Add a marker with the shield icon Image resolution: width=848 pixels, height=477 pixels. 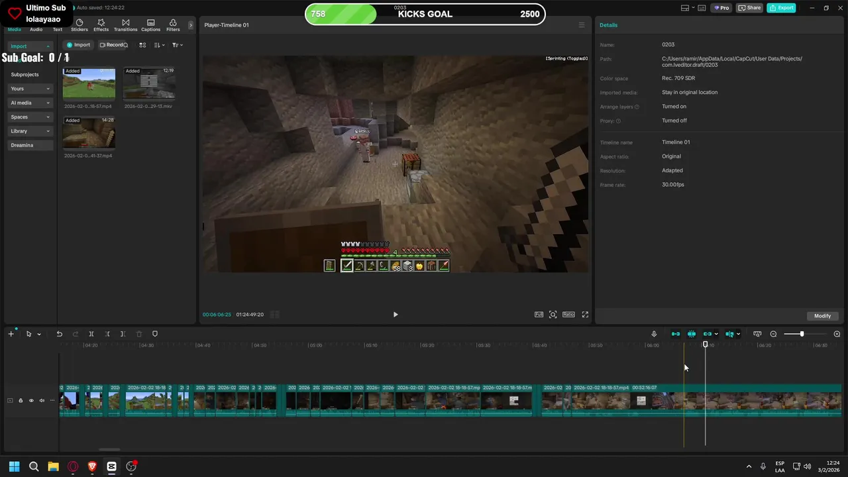coord(155,334)
